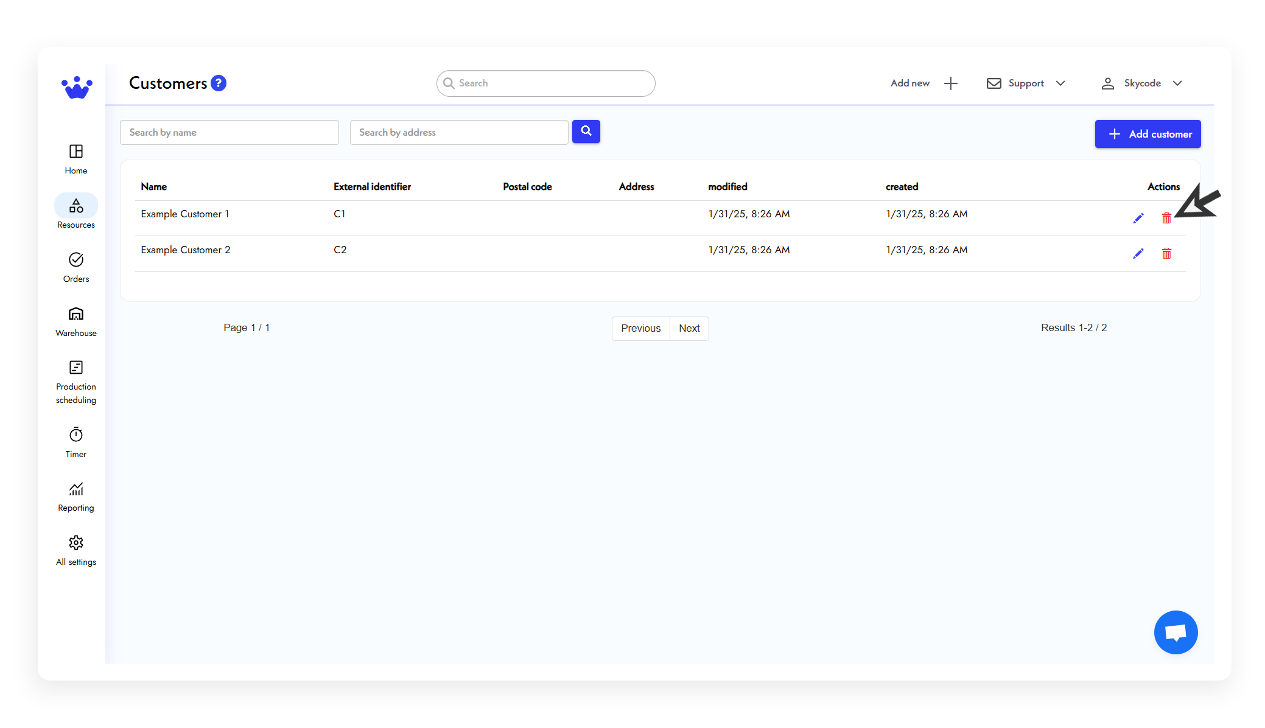Image resolution: width=1265 pixels, height=728 pixels.
Task: Click the Name column header
Action: click(x=154, y=186)
